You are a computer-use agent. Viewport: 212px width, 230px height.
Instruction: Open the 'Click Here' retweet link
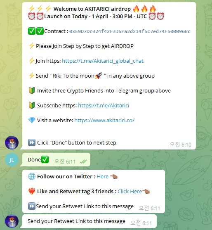tap(130, 191)
